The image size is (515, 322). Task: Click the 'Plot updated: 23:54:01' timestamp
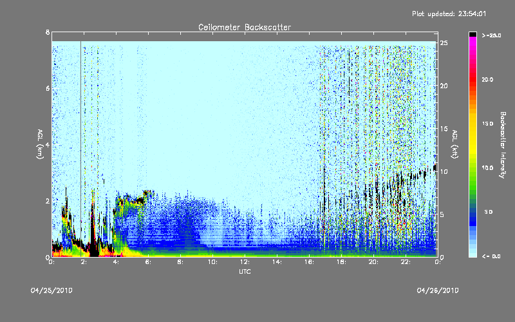tap(449, 14)
